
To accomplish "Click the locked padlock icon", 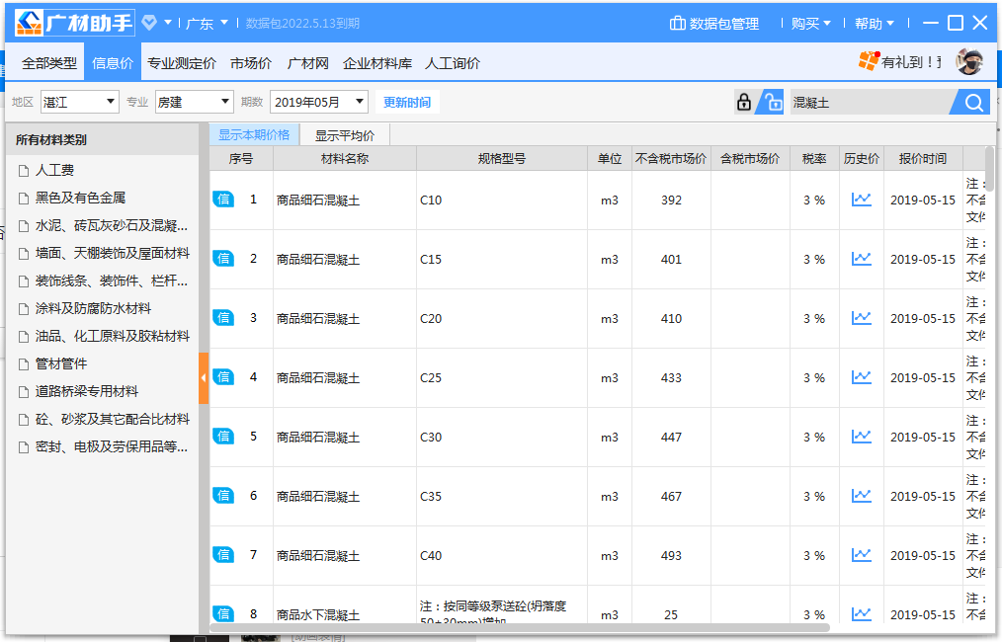I will 744,102.
